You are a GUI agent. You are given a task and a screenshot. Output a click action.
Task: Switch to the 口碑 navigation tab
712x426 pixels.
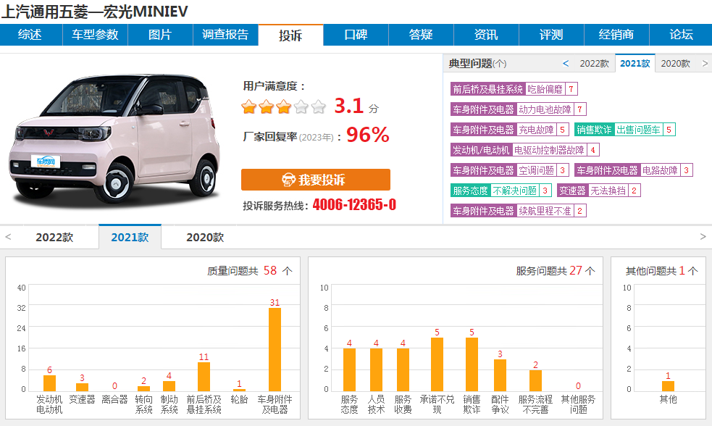coord(356,35)
